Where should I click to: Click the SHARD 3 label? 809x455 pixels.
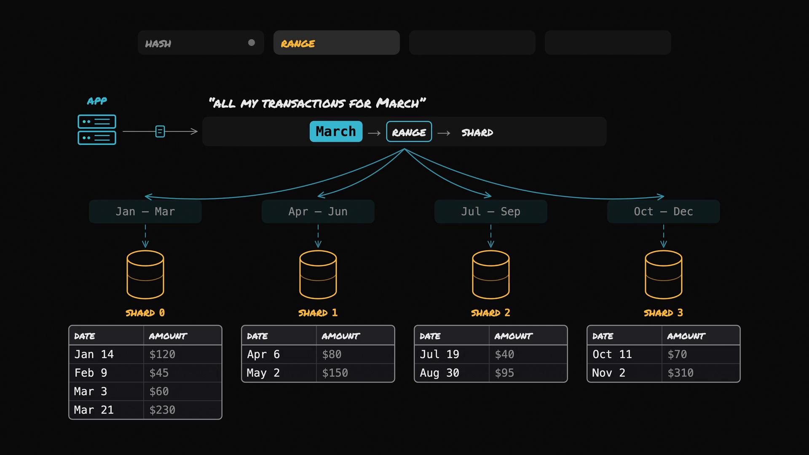pos(663,313)
